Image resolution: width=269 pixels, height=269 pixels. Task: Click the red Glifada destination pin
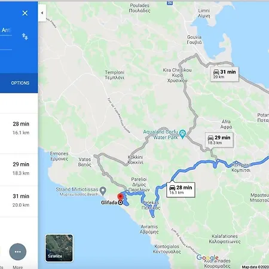[x=120, y=197]
